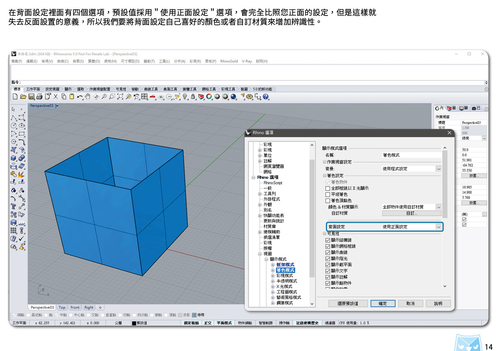Click the Undo arrow icon
Image resolution: width=497 pixels, height=351 pixels.
[x=79, y=97]
